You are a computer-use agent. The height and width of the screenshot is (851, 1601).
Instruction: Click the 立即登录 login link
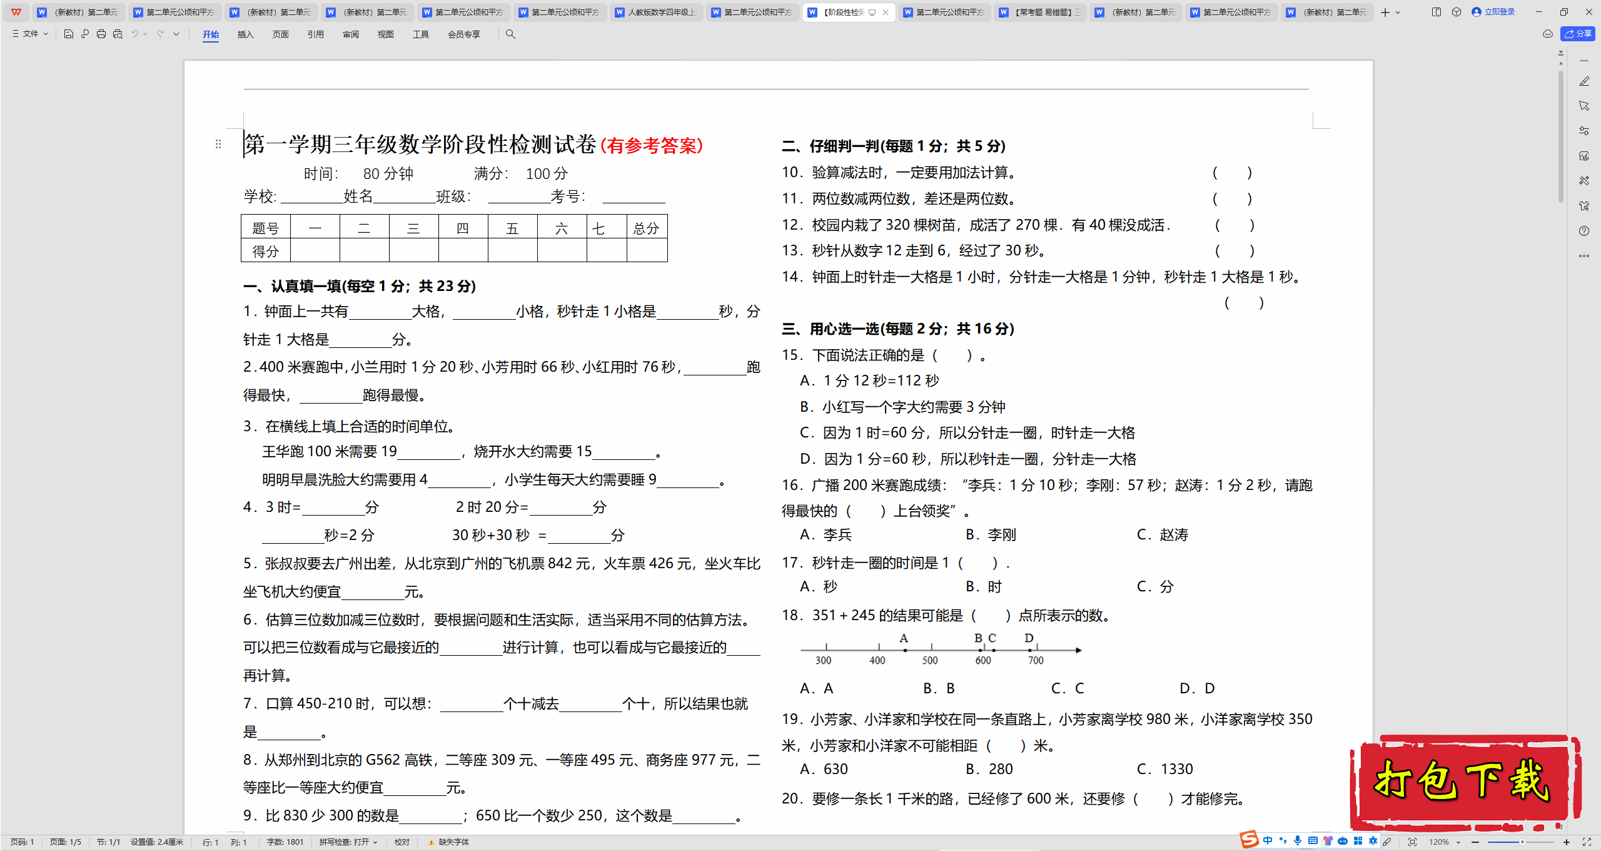1493,12
